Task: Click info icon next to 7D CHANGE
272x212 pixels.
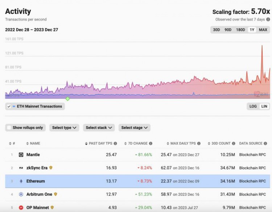Action: click(x=151, y=143)
